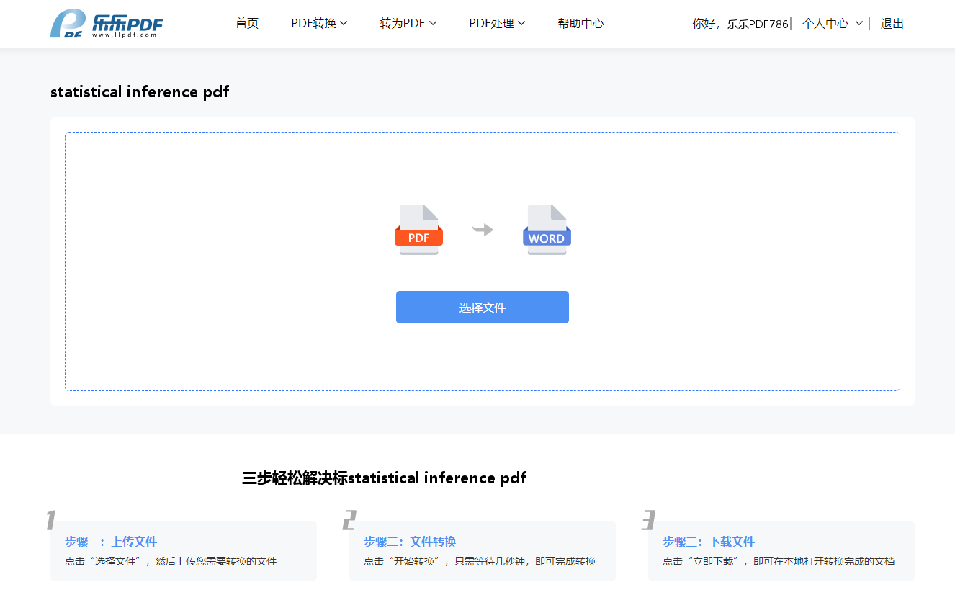This screenshot has width=955, height=600.
Task: Click the step 3 number icon
Action: click(648, 520)
